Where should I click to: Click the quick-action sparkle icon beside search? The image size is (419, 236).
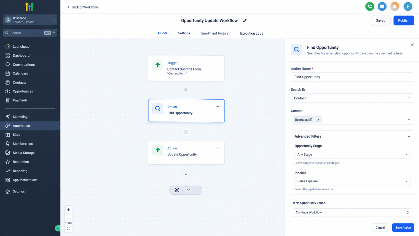(x=54, y=33)
